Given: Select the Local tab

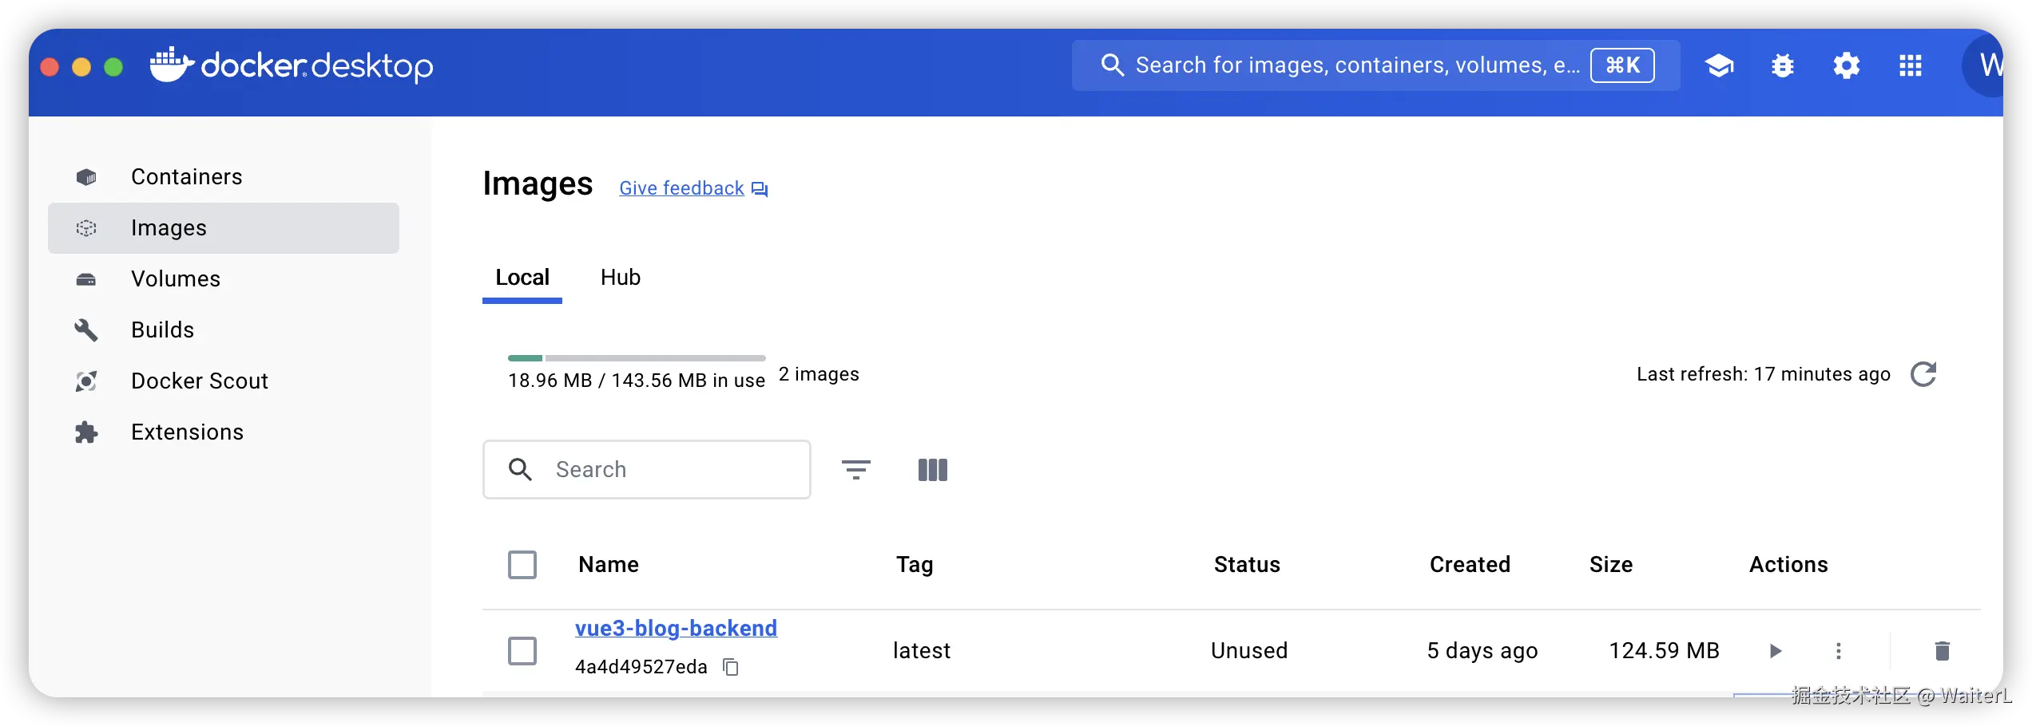Looking at the screenshot, I should [x=522, y=278].
